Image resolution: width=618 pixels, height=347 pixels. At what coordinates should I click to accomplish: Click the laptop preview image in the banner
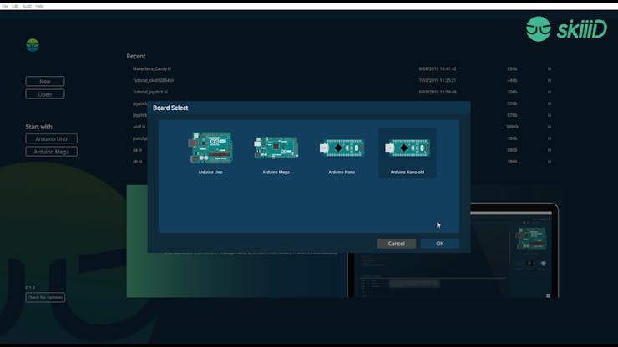click(x=514, y=250)
